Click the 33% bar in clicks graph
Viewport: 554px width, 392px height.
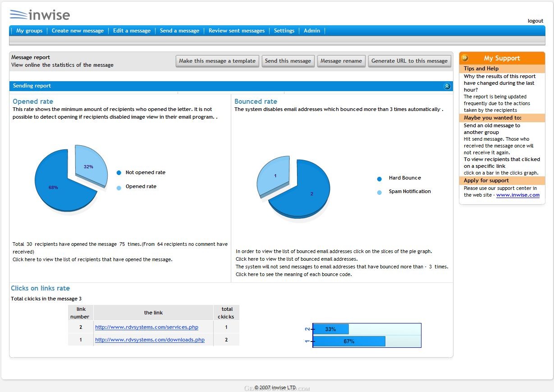click(330, 329)
